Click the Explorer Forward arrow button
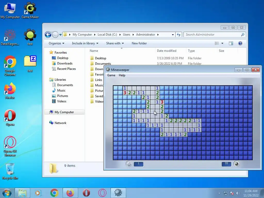Viewport: 264px width, 198px height. coord(55,35)
